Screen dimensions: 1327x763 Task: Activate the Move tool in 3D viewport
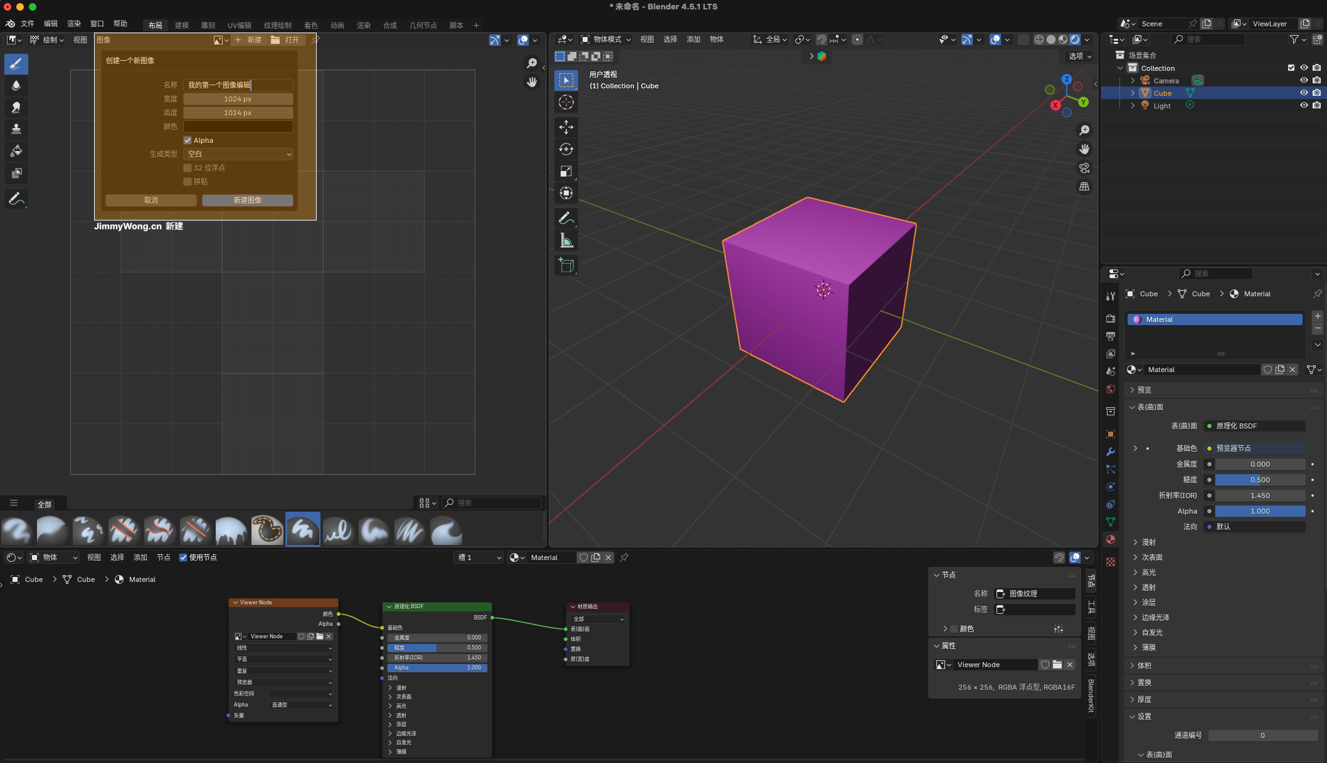click(x=566, y=127)
